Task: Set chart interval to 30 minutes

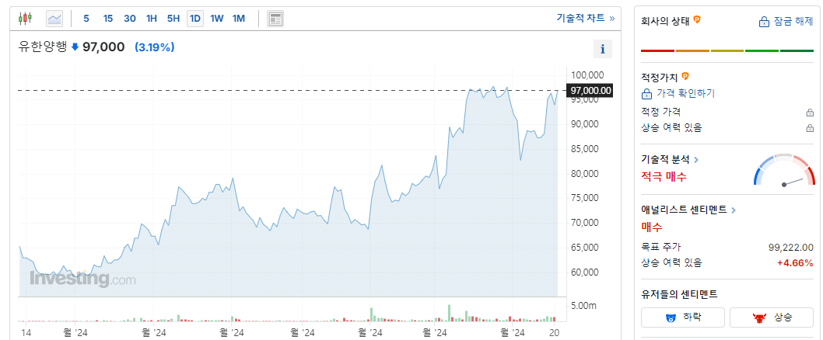Action: click(130, 19)
